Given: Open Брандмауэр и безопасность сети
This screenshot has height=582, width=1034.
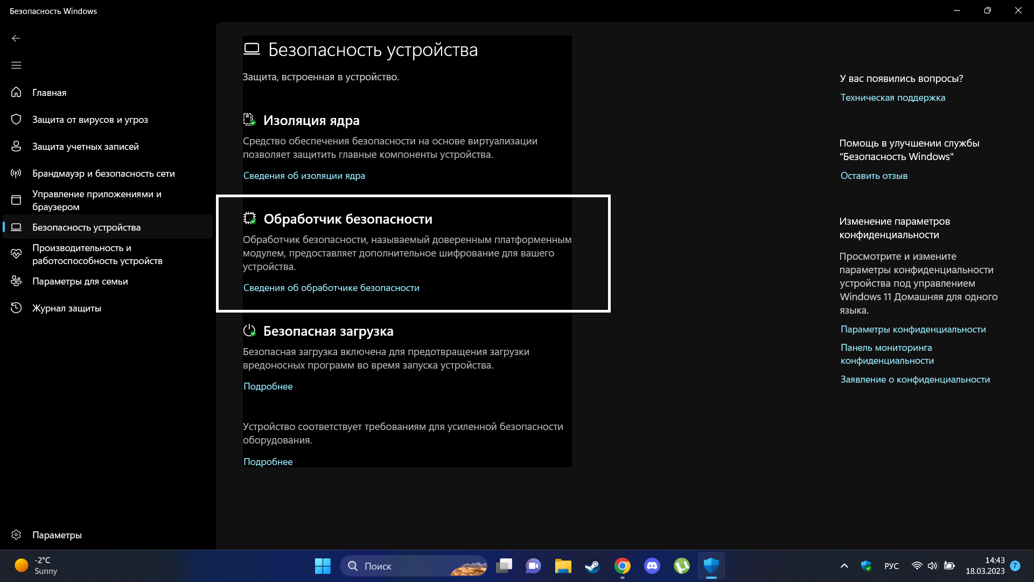Looking at the screenshot, I should coord(108,173).
